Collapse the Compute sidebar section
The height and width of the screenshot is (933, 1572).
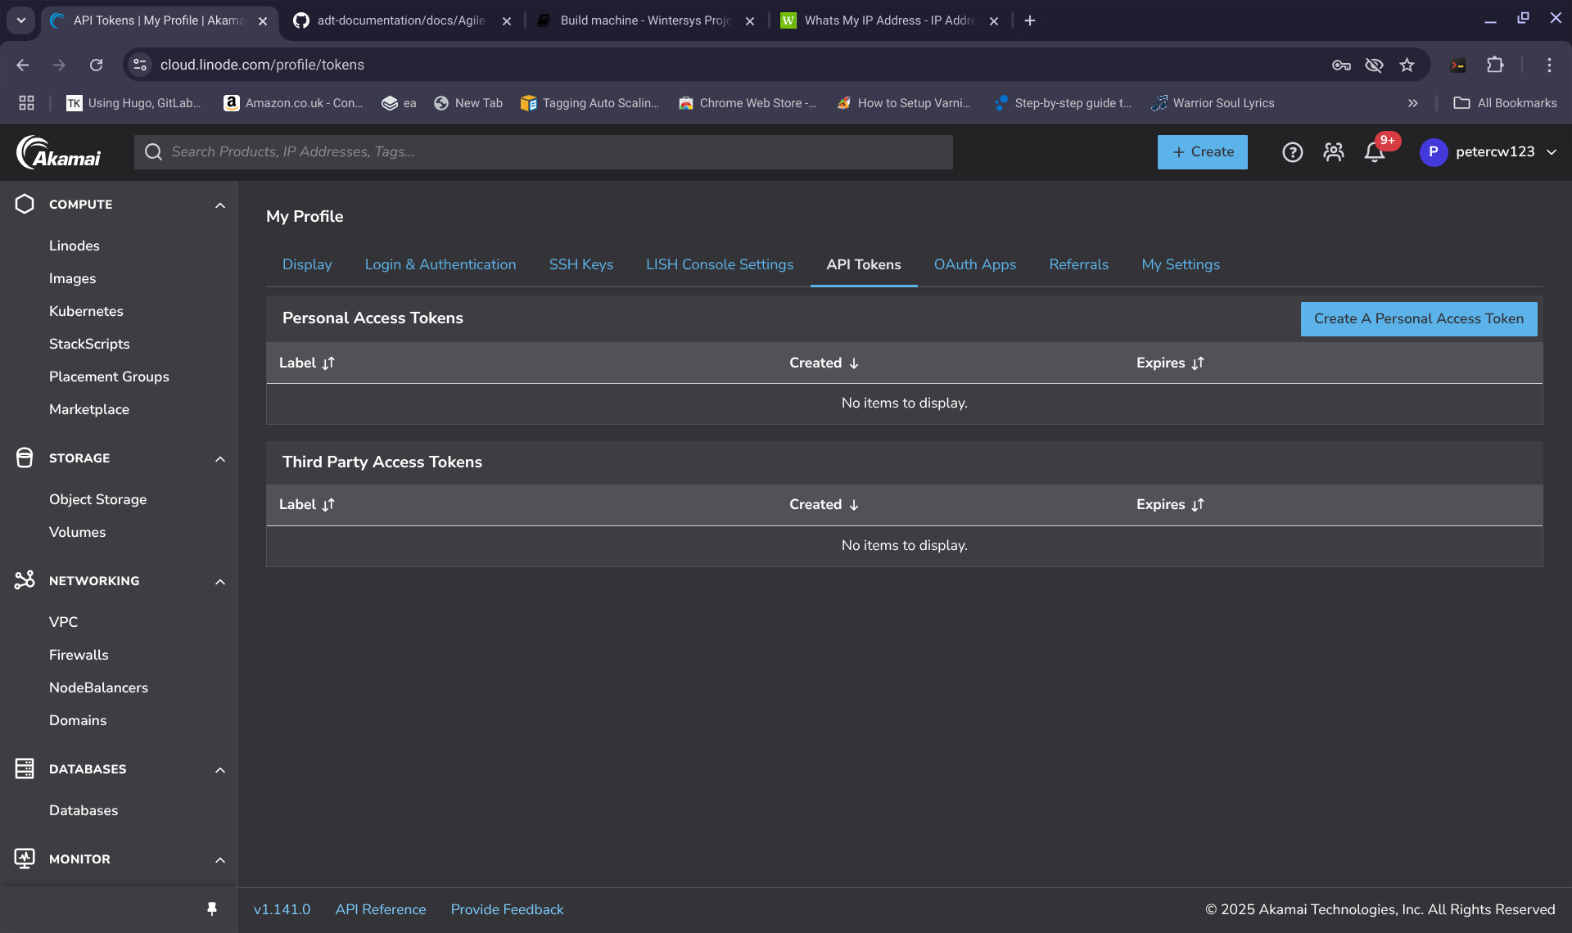[x=219, y=205]
